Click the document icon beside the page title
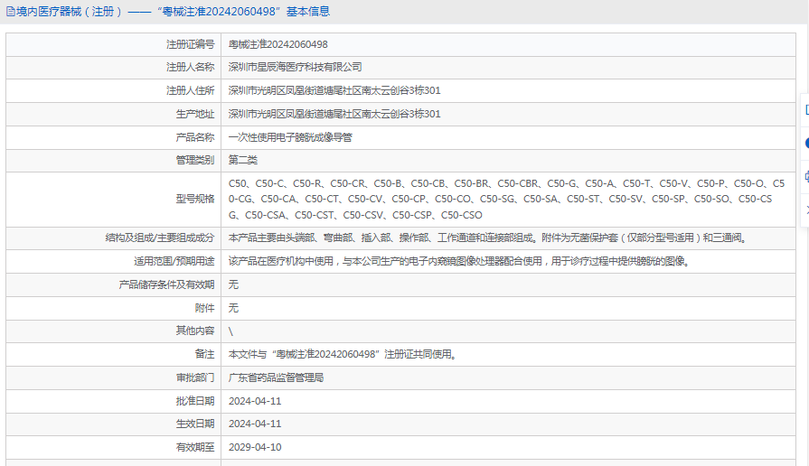809x466 pixels. pyautogui.click(x=10, y=12)
